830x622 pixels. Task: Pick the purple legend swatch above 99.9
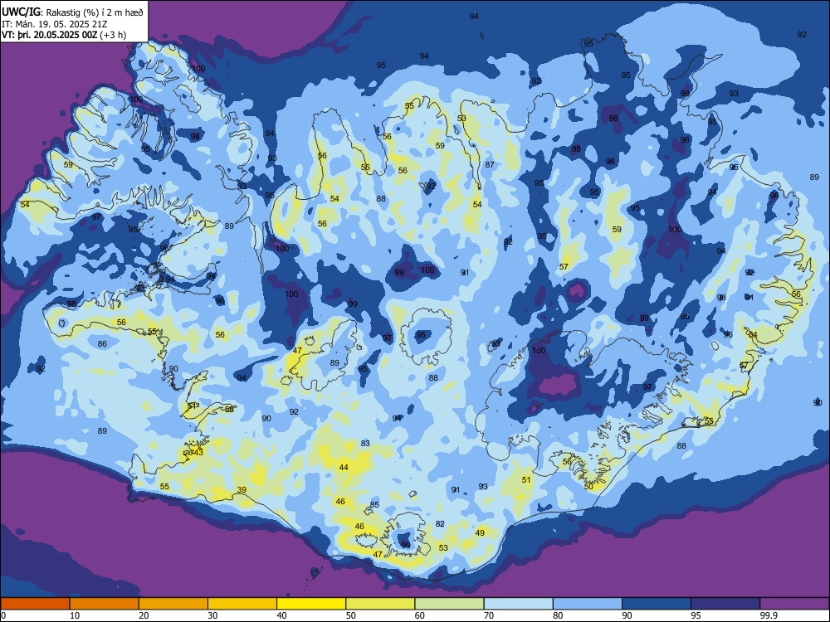pyautogui.click(x=794, y=604)
